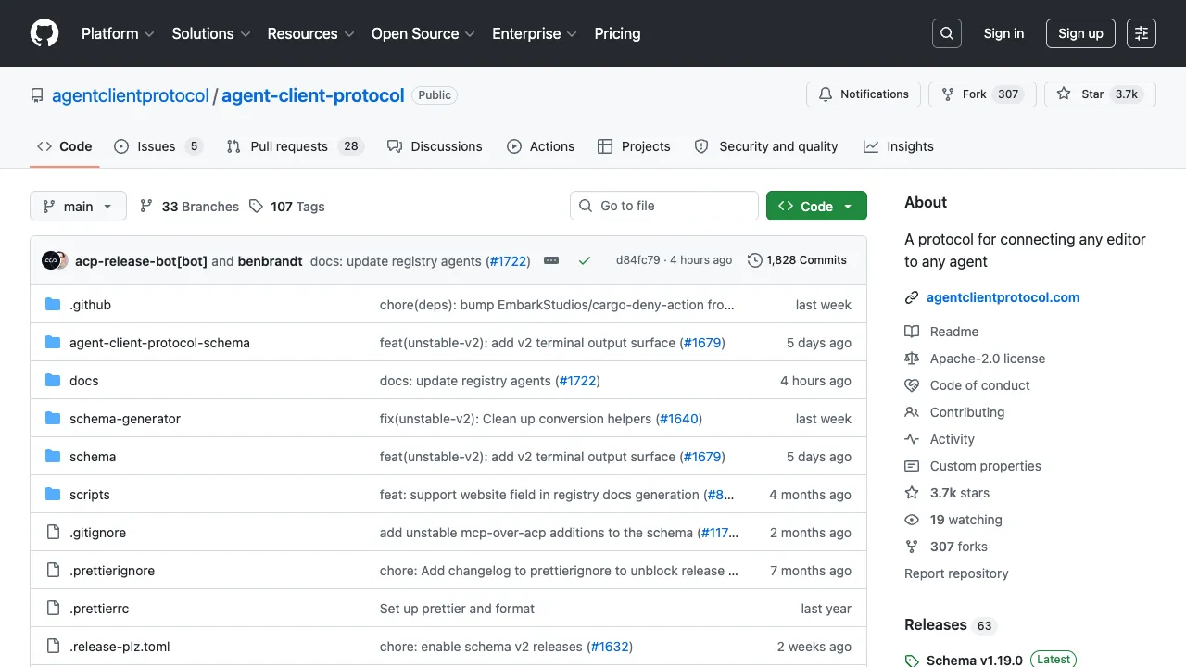Click Report repository link

pyautogui.click(x=956, y=573)
